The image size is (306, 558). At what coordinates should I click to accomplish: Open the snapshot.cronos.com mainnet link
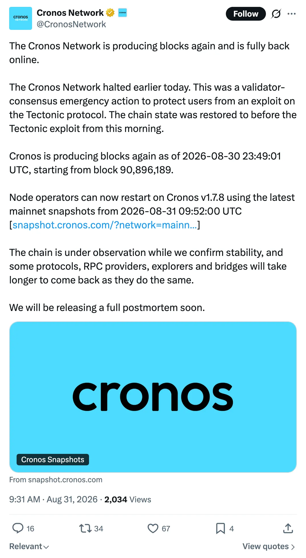click(x=105, y=225)
